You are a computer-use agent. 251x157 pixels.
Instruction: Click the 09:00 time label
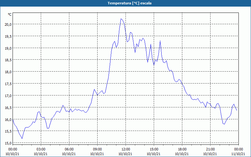pos(97,149)
